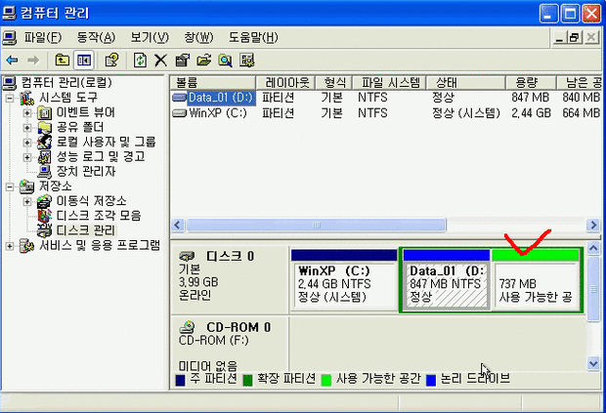
Task: Collapse the 시스템 도구 tree node
Action: (10, 98)
